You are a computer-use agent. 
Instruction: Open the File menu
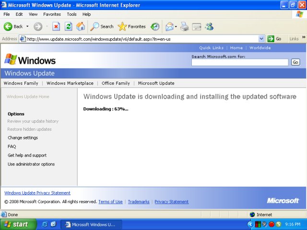coord(6,14)
